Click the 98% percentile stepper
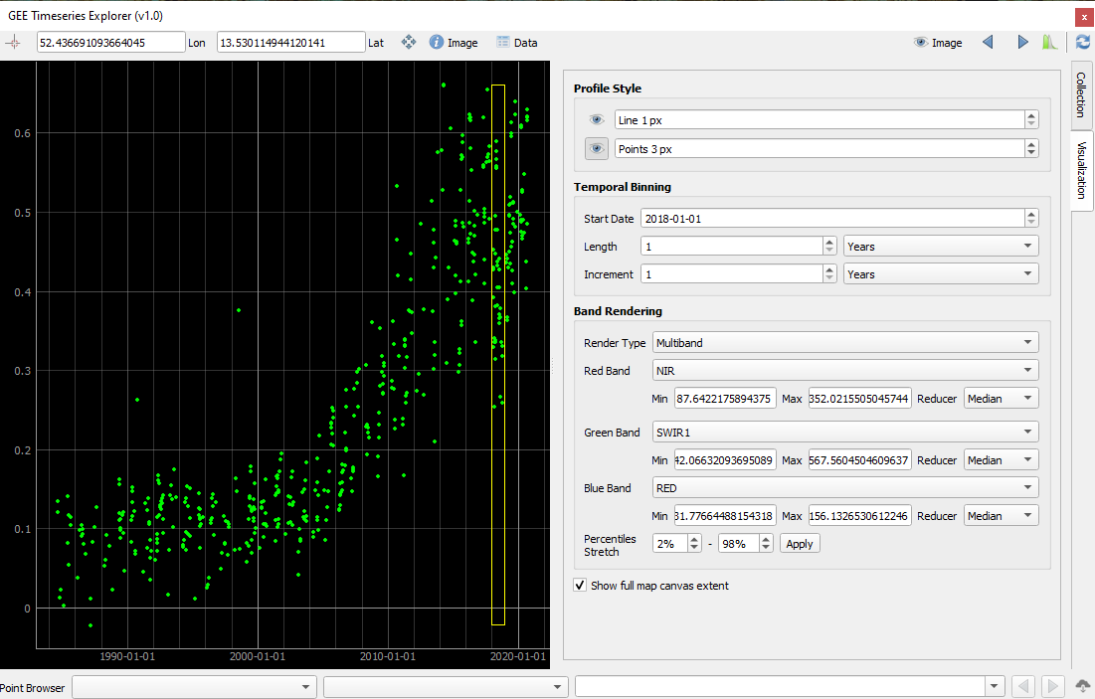 tap(766, 544)
